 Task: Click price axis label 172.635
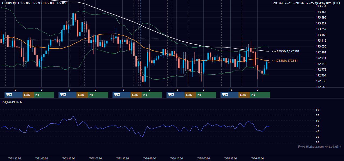click(x=321, y=81)
